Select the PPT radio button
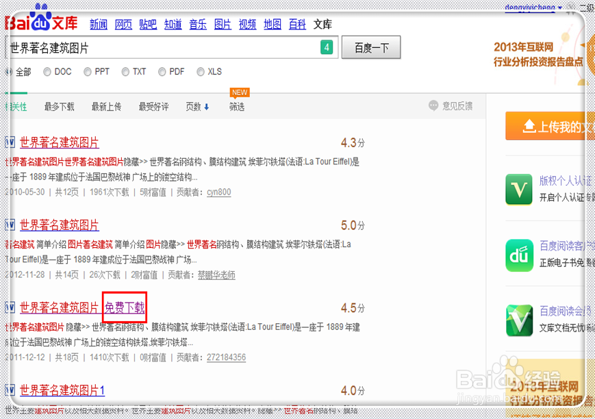Screen dimensions: 595x419 (87, 72)
